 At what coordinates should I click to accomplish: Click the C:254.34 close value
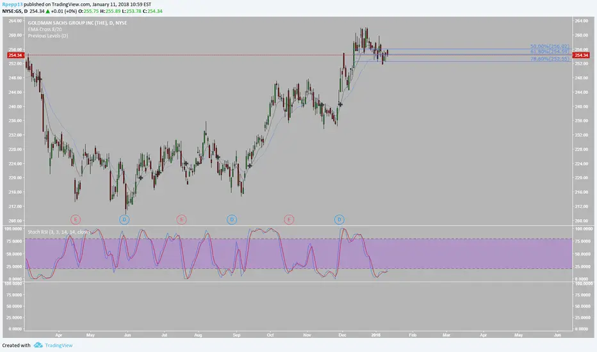(x=152, y=11)
